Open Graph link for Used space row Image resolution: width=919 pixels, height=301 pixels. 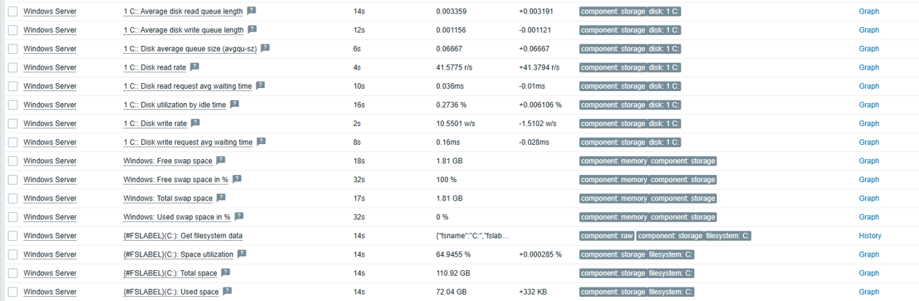(869, 291)
